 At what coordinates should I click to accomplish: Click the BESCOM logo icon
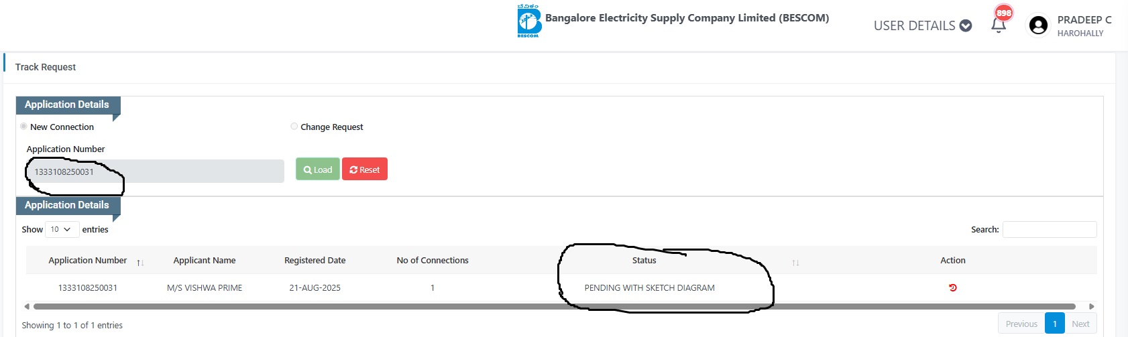(x=528, y=21)
